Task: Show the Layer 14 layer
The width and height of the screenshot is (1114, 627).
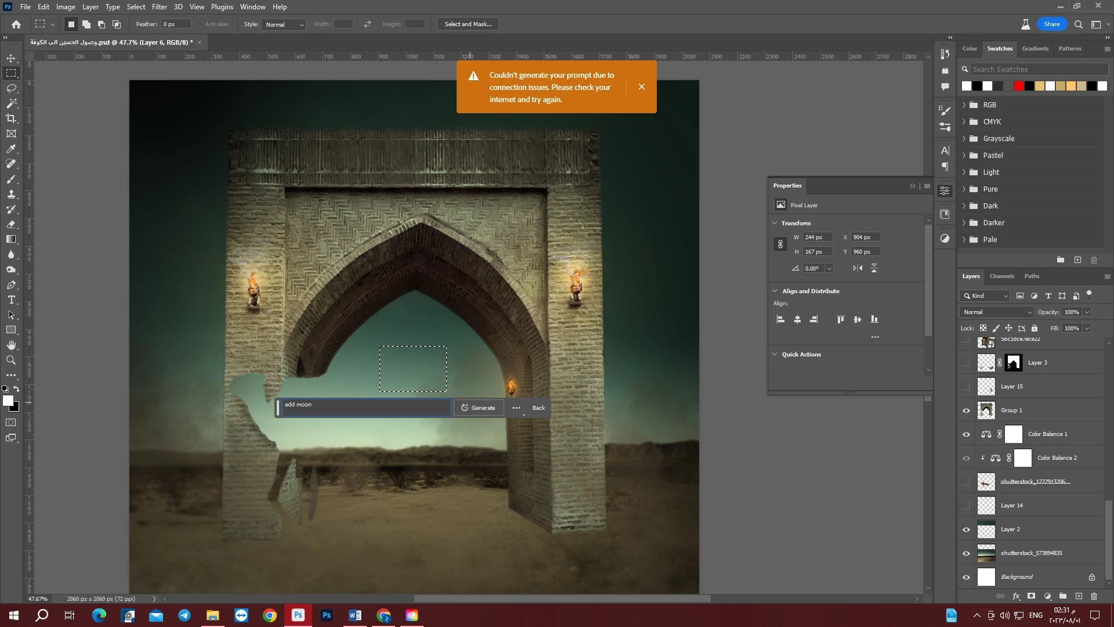Action: (x=966, y=506)
